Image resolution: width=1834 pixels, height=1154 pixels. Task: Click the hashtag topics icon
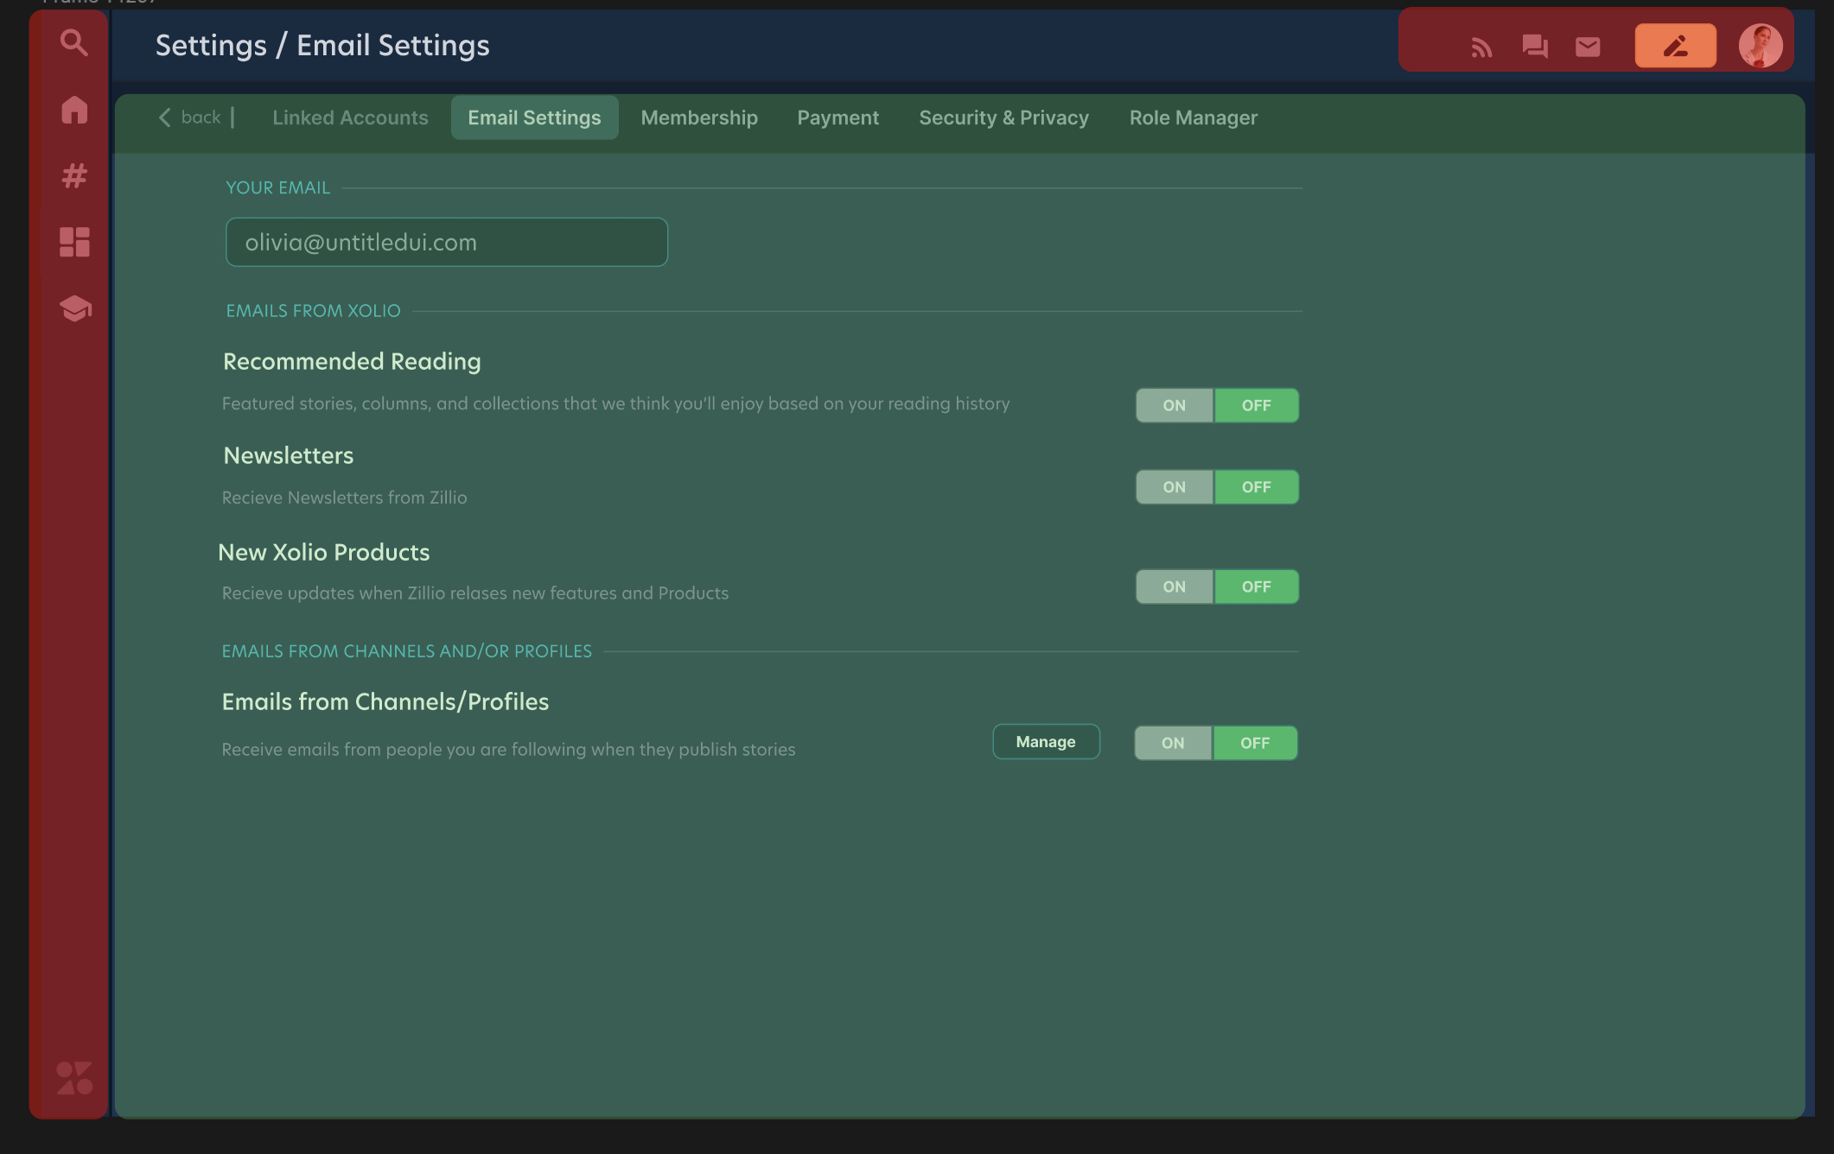click(73, 176)
